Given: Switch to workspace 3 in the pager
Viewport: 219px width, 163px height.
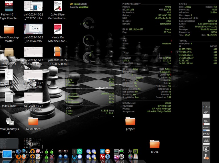Looking at the screenshot, I should [x=209, y=107].
